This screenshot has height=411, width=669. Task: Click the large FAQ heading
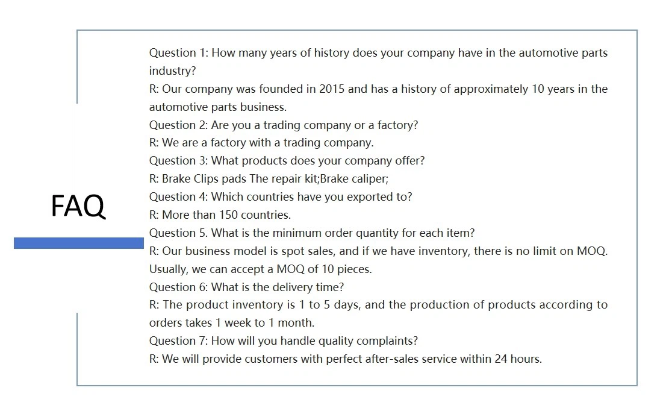click(x=78, y=206)
